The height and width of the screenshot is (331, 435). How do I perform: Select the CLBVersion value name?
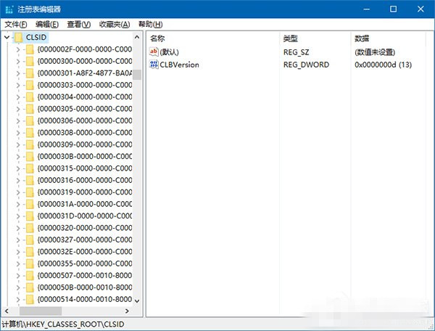[180, 65]
